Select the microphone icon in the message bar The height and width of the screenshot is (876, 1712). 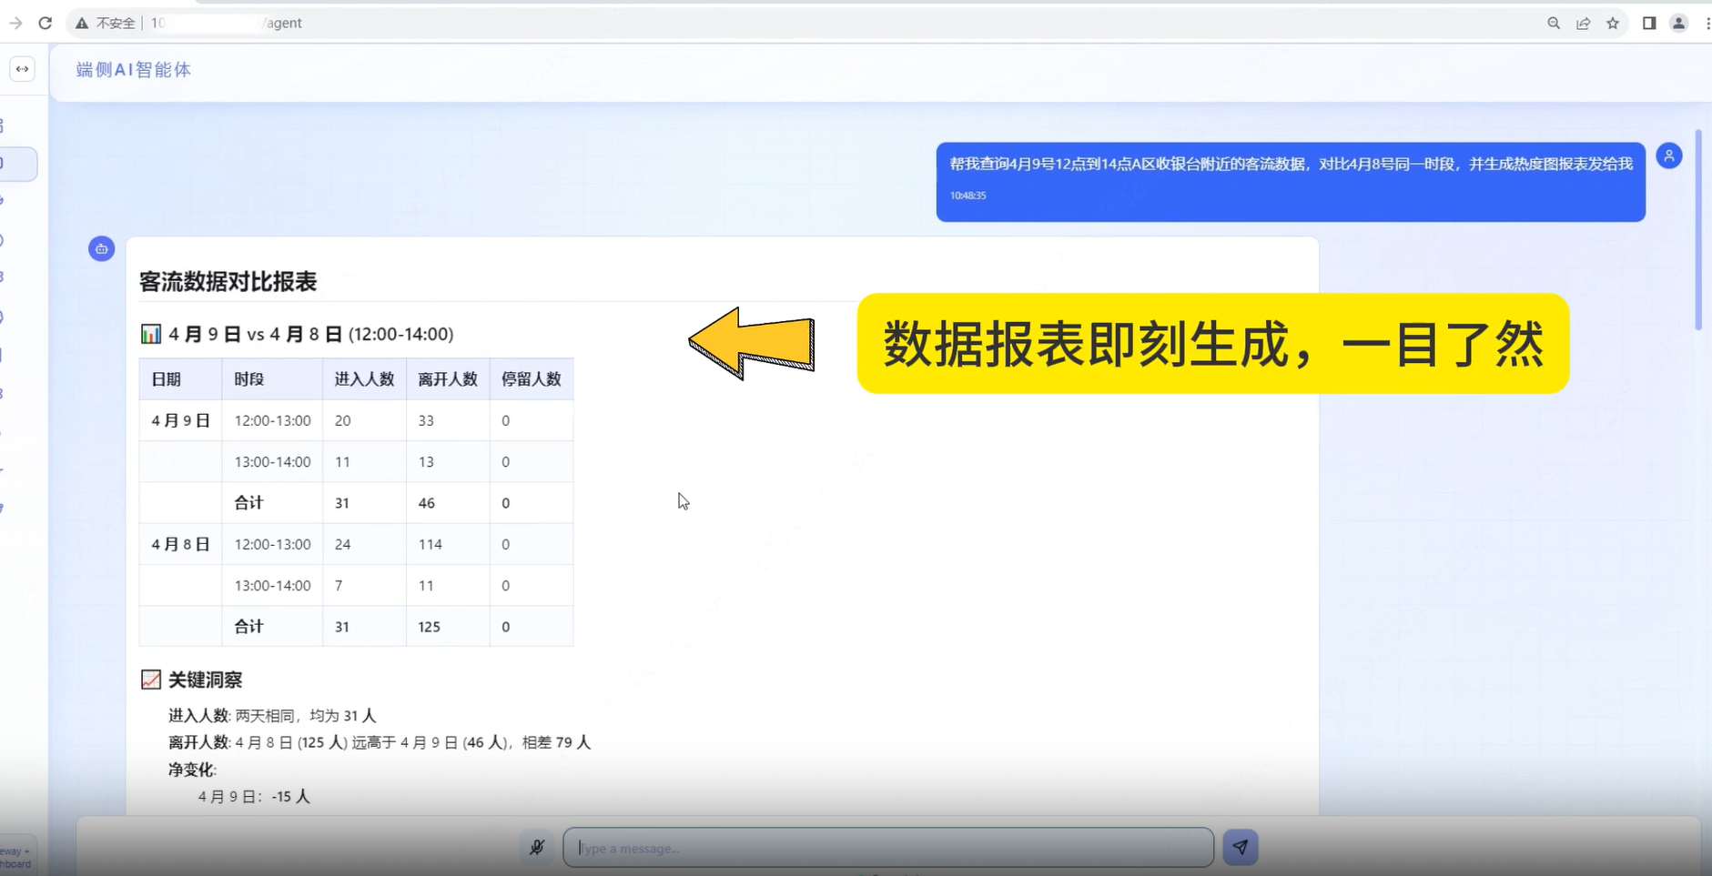pos(536,847)
